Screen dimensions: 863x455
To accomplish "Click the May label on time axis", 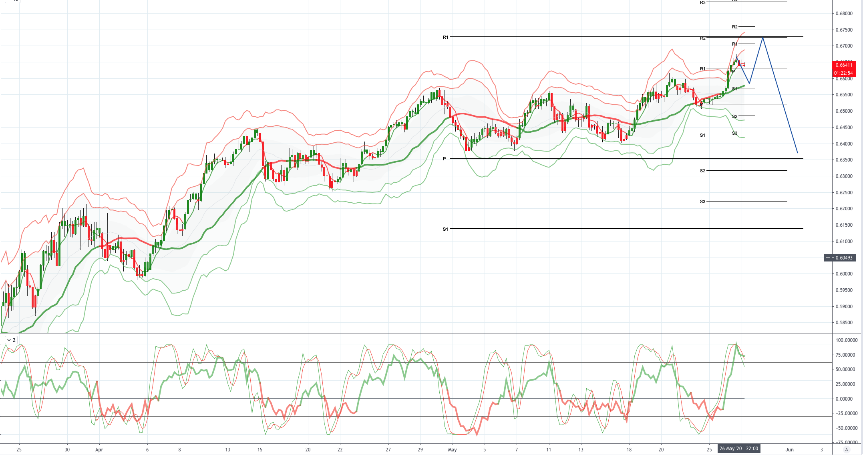I will (453, 450).
